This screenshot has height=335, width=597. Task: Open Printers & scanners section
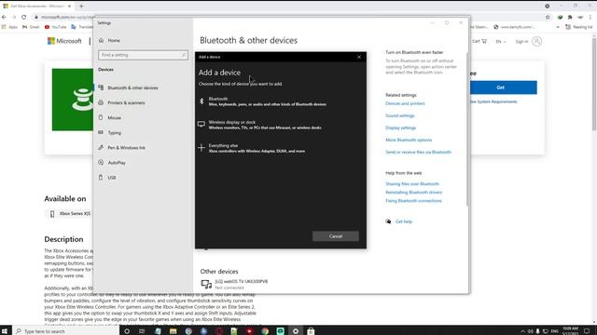[x=126, y=103]
